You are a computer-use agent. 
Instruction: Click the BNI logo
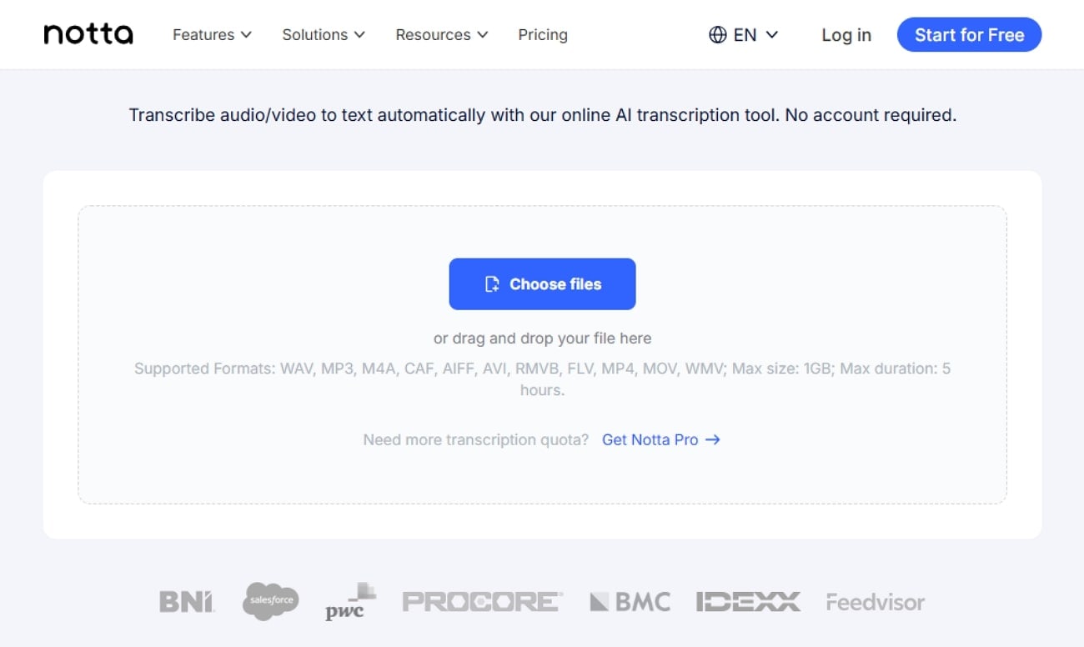[186, 601]
